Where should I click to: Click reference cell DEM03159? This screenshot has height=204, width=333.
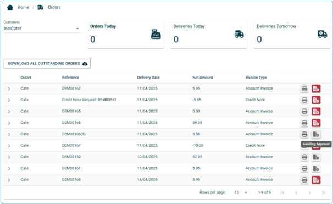[x=71, y=157]
